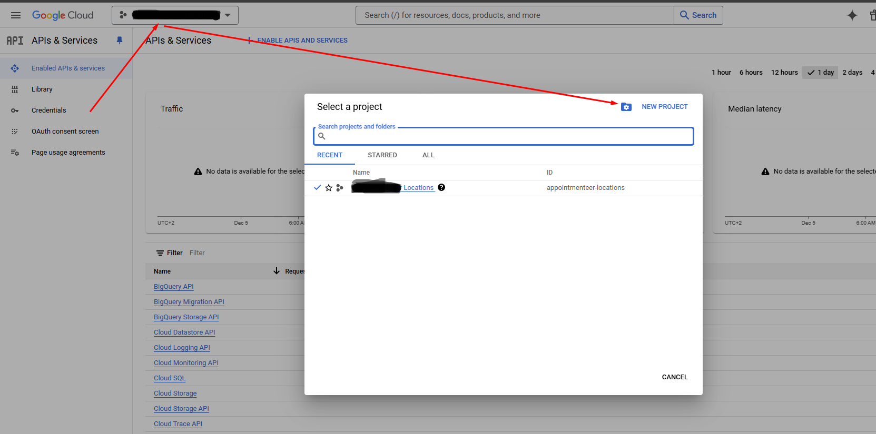The image size is (876, 434).
Task: Click the Search projects and folders field
Action: pos(503,136)
